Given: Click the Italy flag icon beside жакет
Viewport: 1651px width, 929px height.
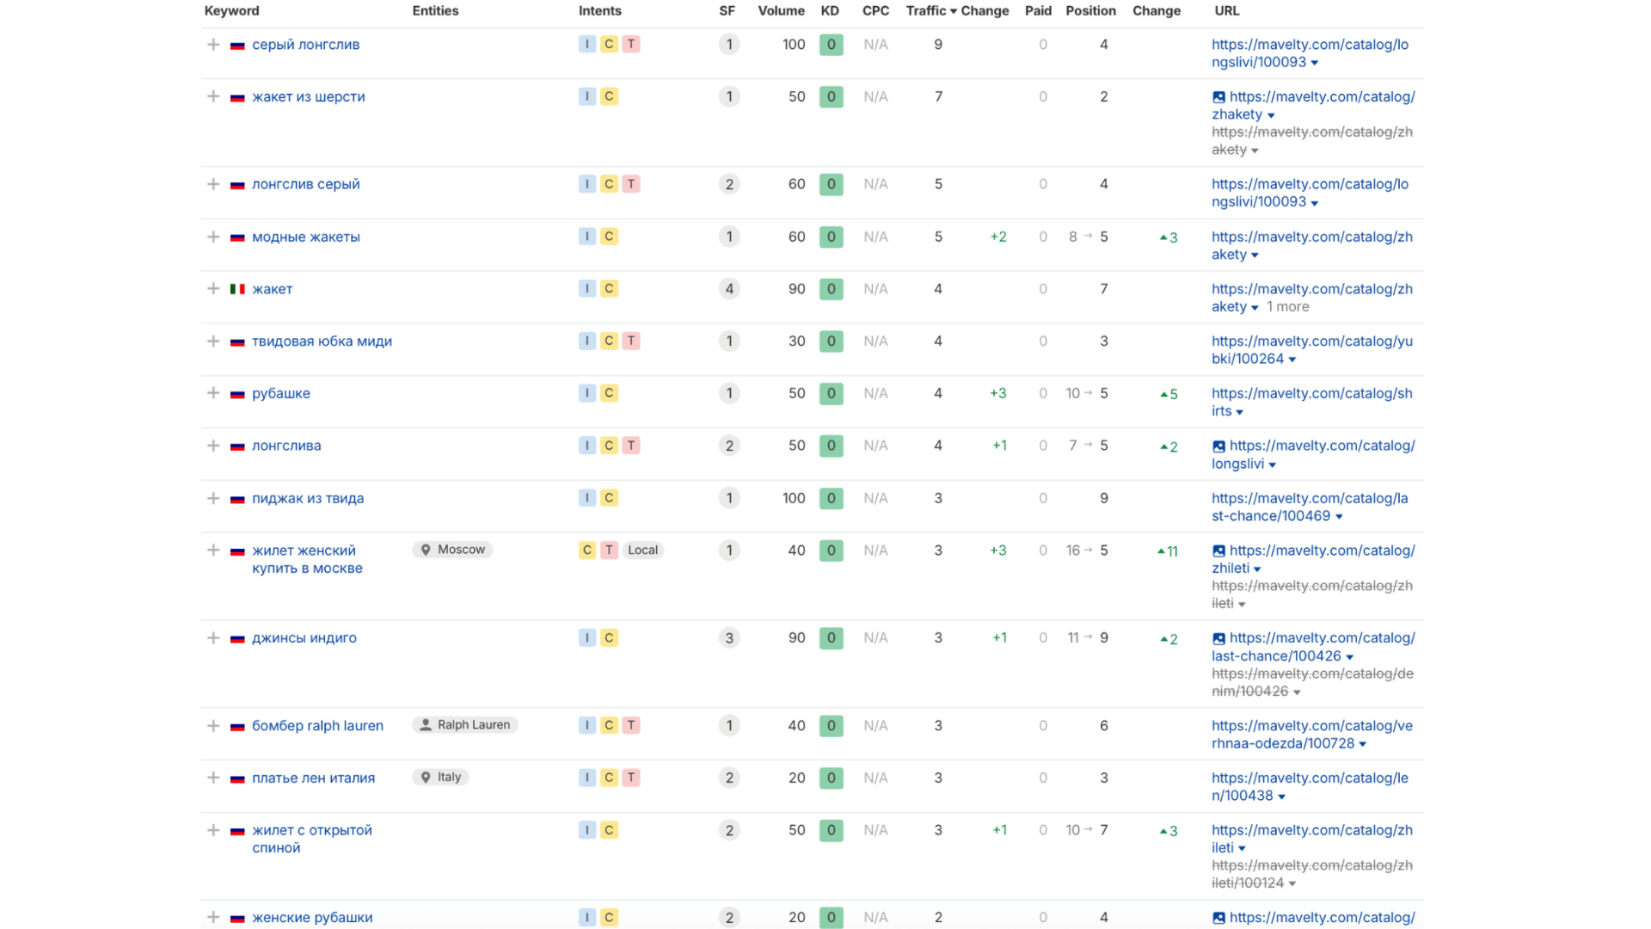Looking at the screenshot, I should point(237,289).
